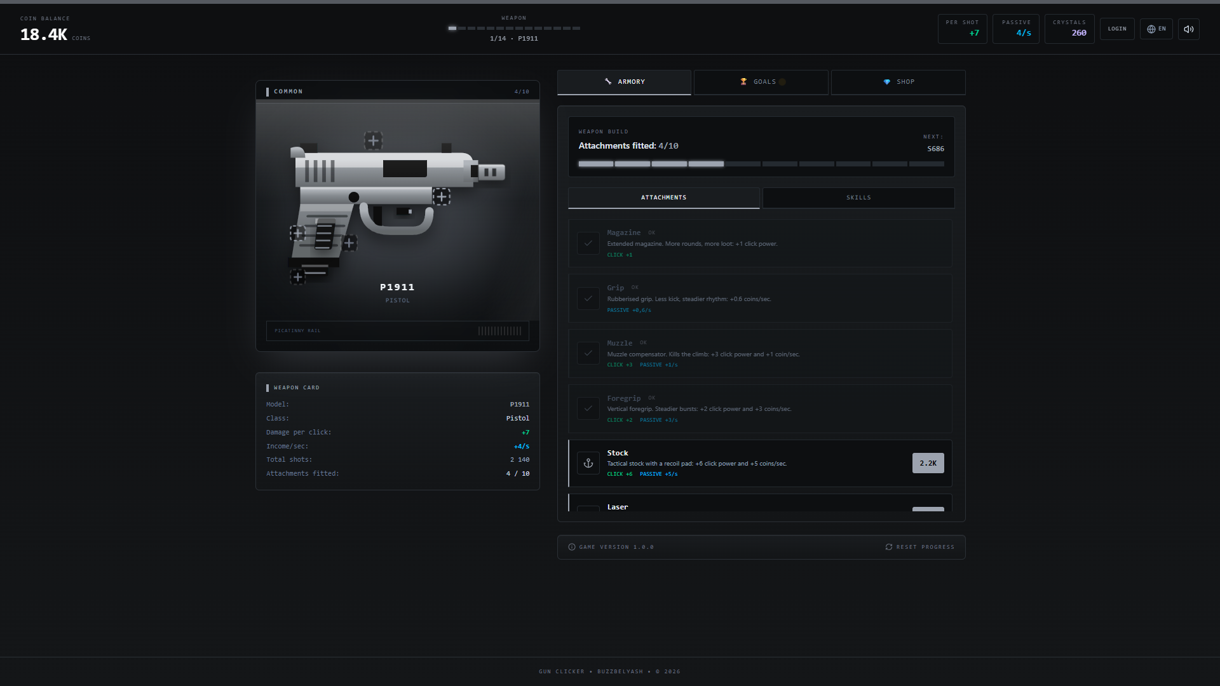Image resolution: width=1220 pixels, height=686 pixels.
Task: Click the Picatinny Rail bar
Action: tap(397, 331)
